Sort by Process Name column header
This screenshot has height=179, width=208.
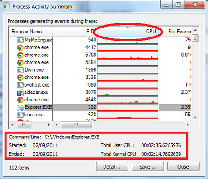[x=31, y=32]
